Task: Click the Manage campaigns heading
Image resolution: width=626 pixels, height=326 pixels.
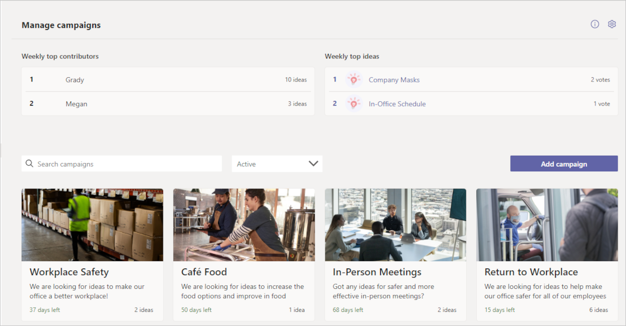Action: pyautogui.click(x=61, y=25)
